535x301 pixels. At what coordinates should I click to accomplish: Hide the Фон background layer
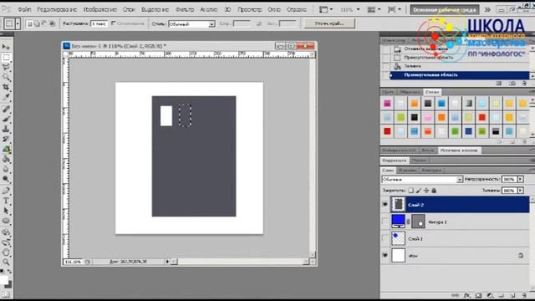385,255
